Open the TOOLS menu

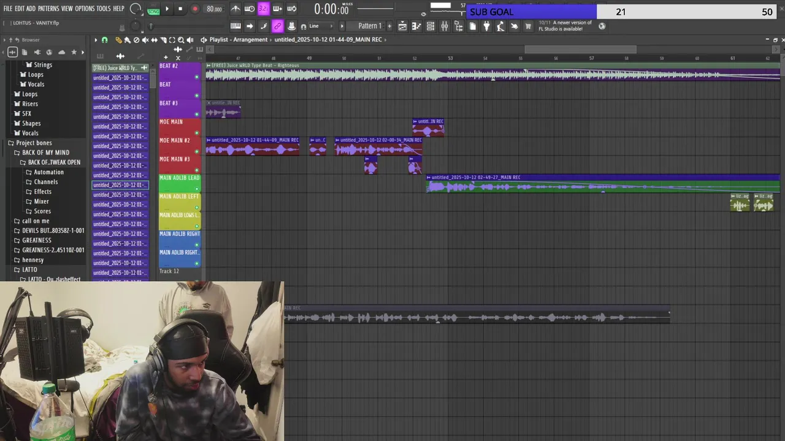(x=104, y=9)
